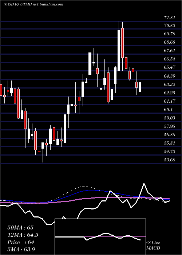Click the 57.95 price axis label
This screenshot has height=255, width=182.
click(170, 126)
